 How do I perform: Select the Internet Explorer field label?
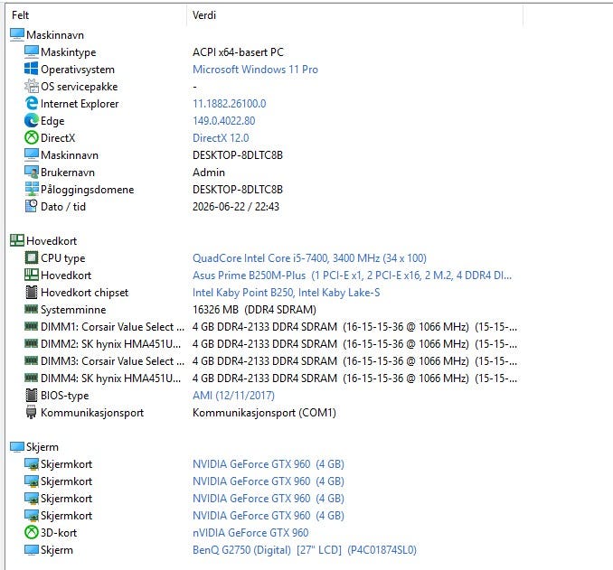tap(80, 104)
